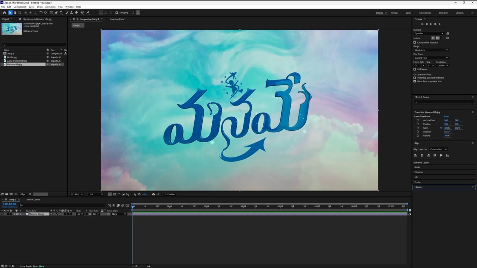The height and width of the screenshot is (268, 477).
Task: Open viewer resolution Full dropdown
Action: 96,194
